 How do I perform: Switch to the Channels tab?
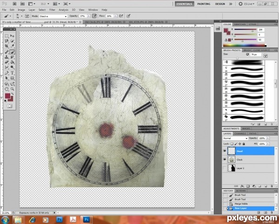(x=240, y=134)
